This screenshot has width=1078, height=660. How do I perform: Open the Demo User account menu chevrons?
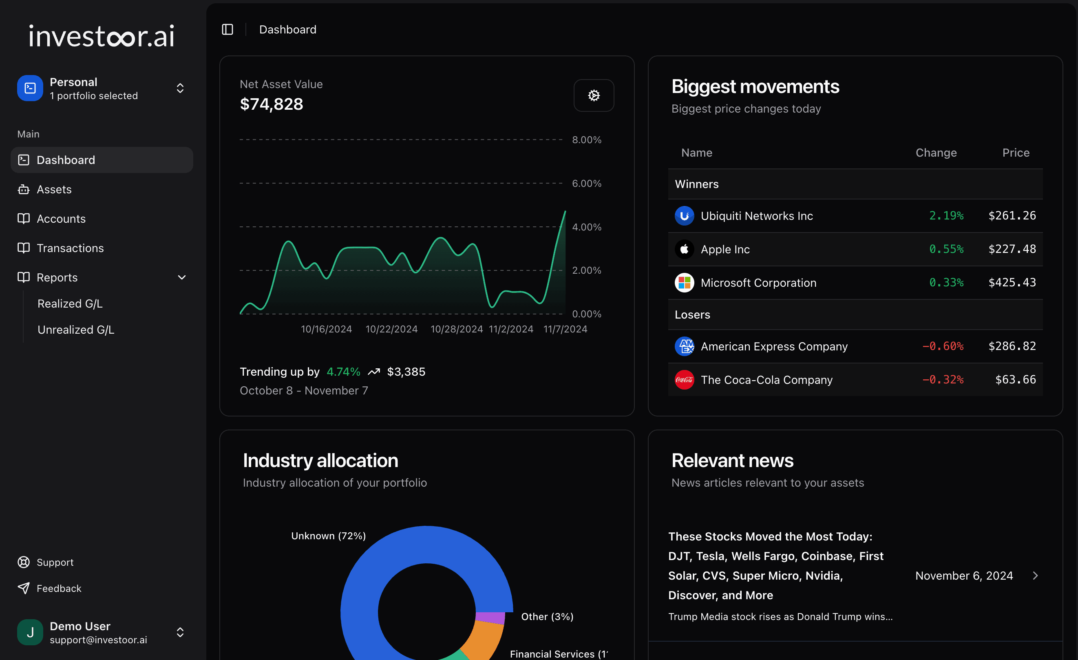(180, 632)
